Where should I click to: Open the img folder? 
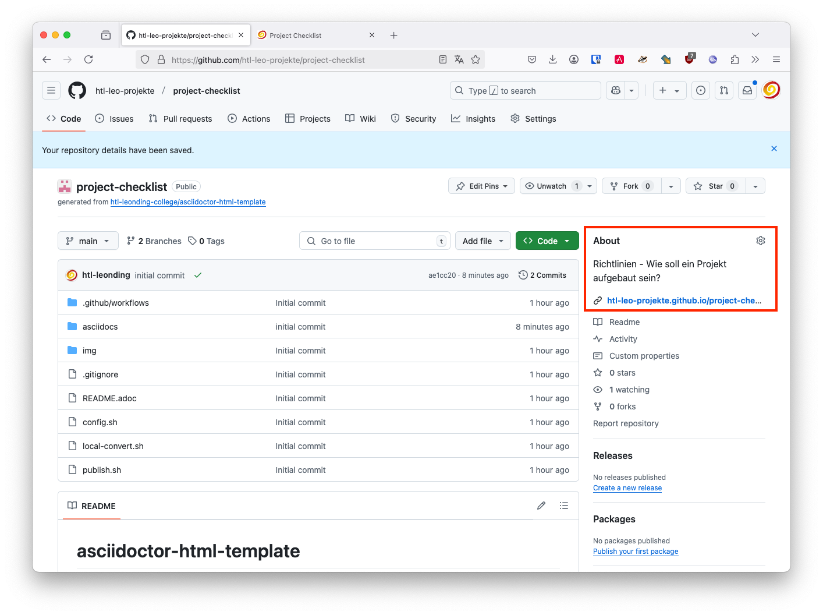pos(90,351)
